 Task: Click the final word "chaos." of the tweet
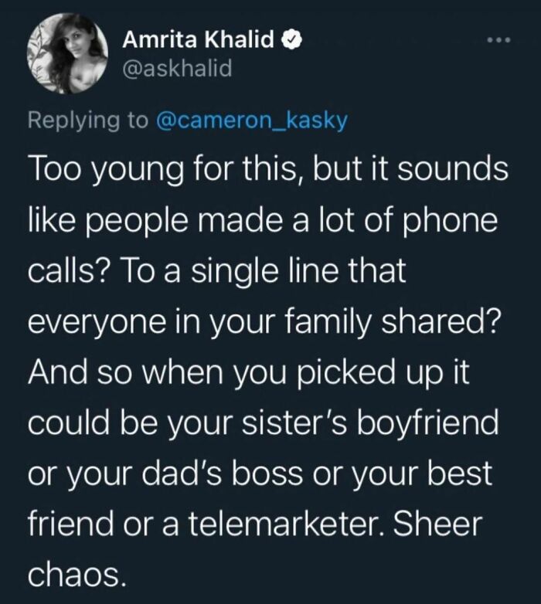(77, 575)
